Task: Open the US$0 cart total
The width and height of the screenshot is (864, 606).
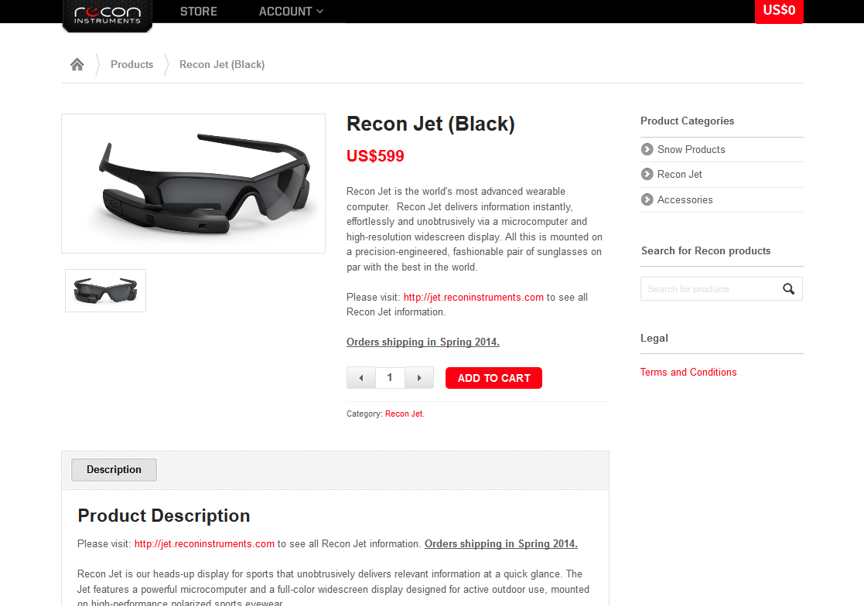Action: tap(779, 11)
